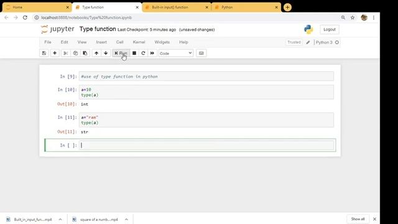This screenshot has height=224, width=398.
Task: Open the View menu
Action: (82, 42)
